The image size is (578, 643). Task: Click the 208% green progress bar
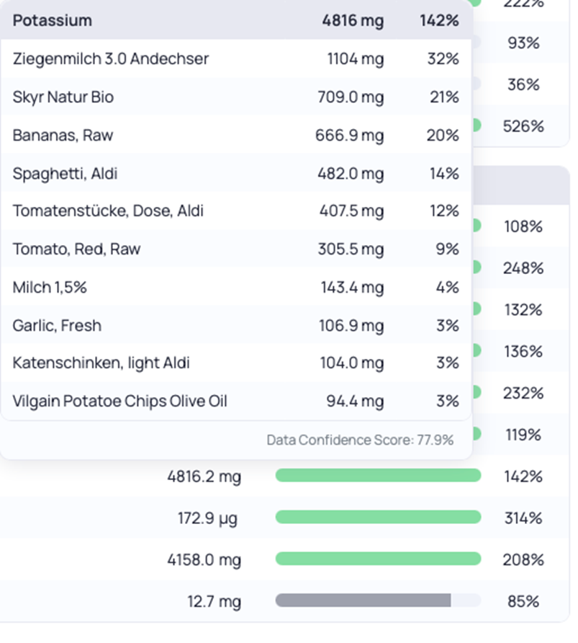pos(378,559)
